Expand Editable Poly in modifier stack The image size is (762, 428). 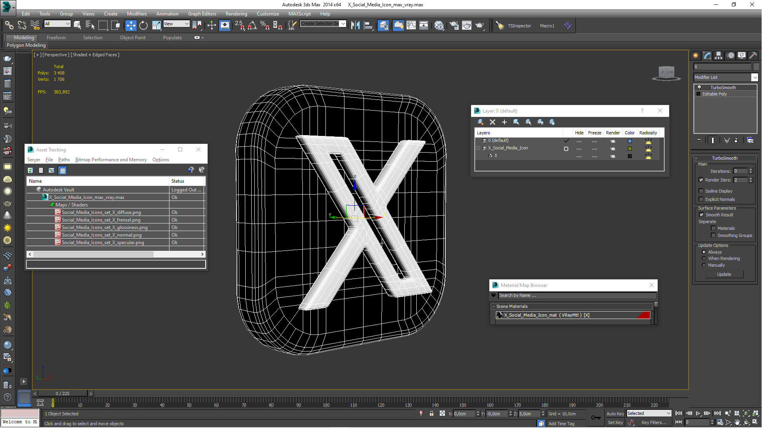[698, 94]
